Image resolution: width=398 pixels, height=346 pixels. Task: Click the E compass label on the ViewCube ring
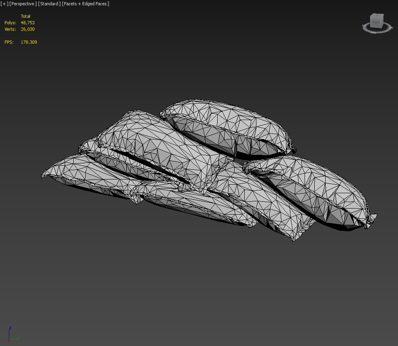coord(391,27)
